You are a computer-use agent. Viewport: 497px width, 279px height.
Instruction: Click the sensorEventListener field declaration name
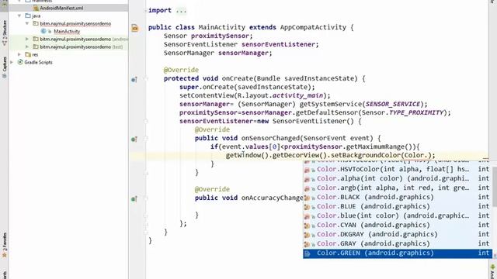pyautogui.click(x=278, y=44)
